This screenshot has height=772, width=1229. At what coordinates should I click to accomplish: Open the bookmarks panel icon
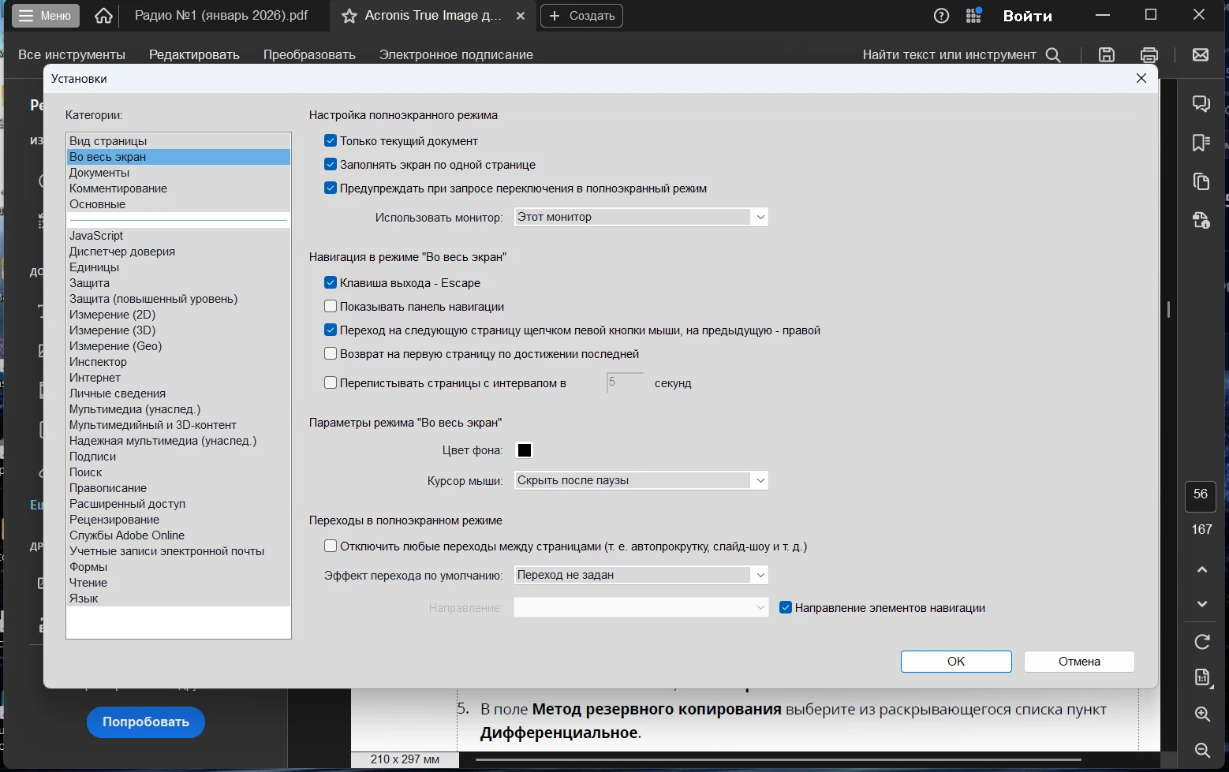(1201, 142)
